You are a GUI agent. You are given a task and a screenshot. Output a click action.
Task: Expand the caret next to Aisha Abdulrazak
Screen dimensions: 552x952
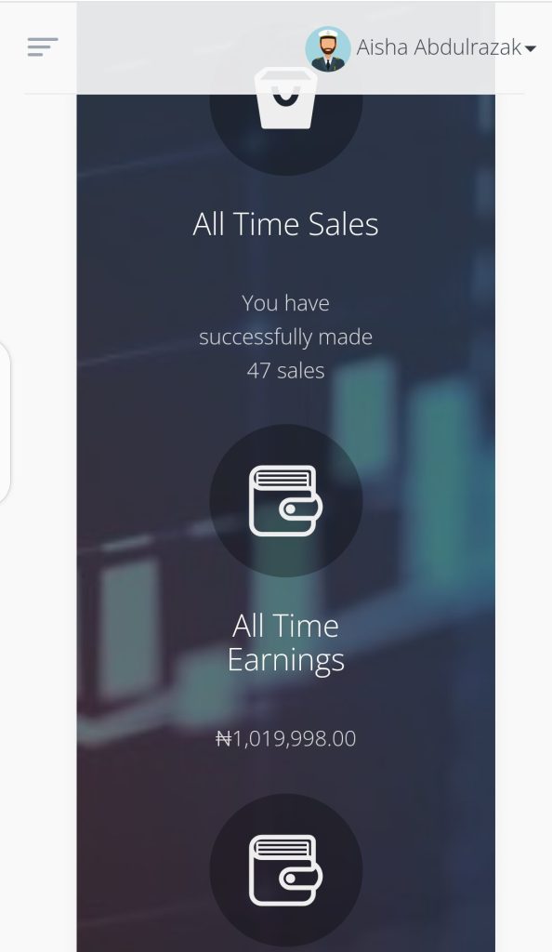[x=531, y=48]
